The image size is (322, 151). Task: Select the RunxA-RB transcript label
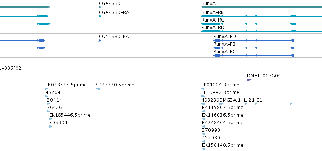(212, 12)
